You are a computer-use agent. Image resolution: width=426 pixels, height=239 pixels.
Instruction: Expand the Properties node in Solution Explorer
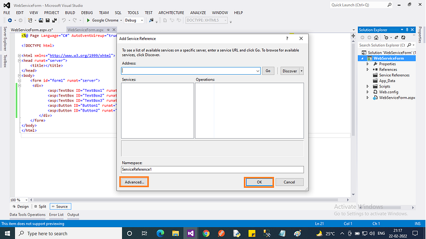coord(367,64)
